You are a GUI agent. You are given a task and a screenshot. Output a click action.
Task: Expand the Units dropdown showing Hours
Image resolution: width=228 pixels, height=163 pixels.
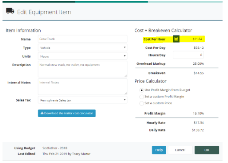(x=82, y=56)
